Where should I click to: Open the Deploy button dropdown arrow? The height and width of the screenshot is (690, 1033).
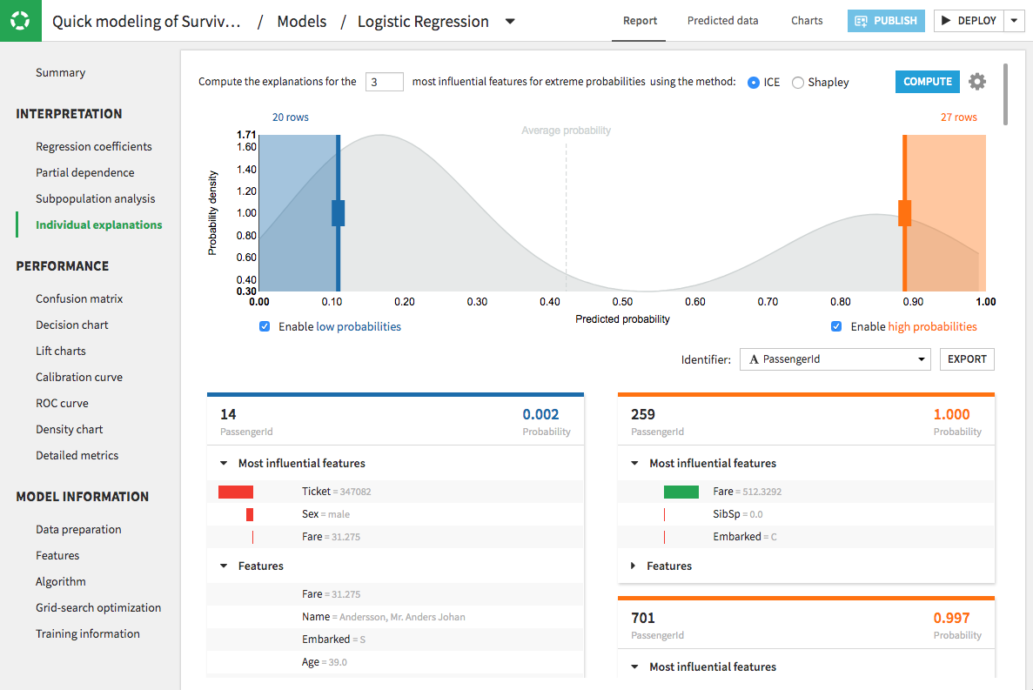(1014, 21)
